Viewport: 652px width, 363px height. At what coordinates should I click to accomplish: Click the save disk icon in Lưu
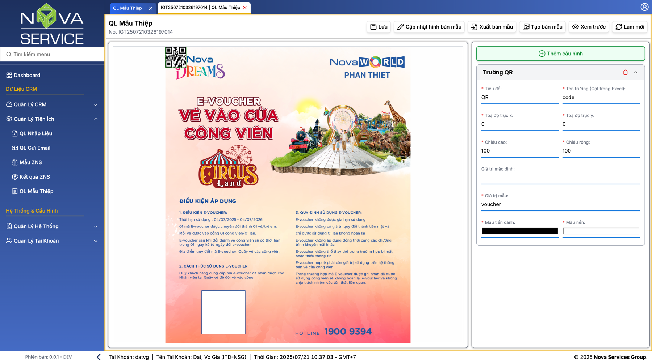coord(373,27)
